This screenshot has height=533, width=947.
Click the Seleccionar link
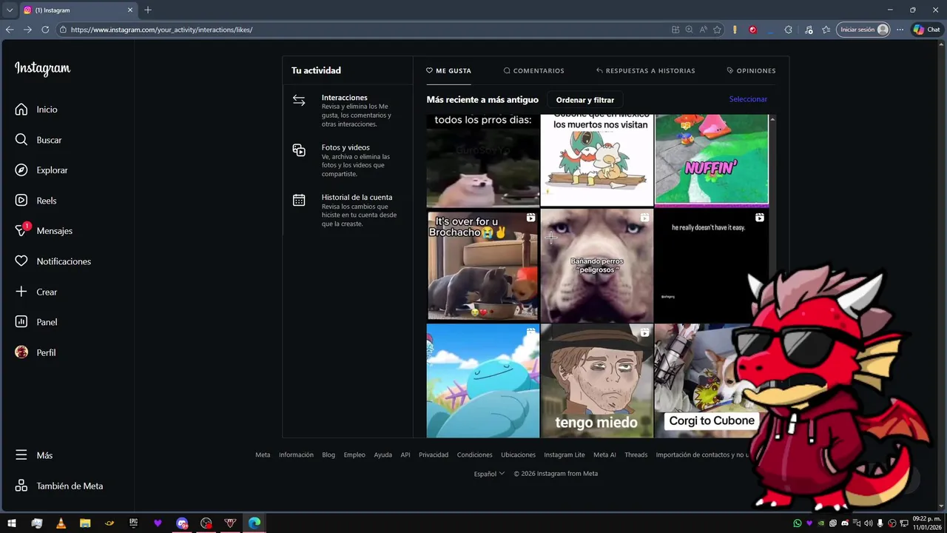[x=748, y=99]
